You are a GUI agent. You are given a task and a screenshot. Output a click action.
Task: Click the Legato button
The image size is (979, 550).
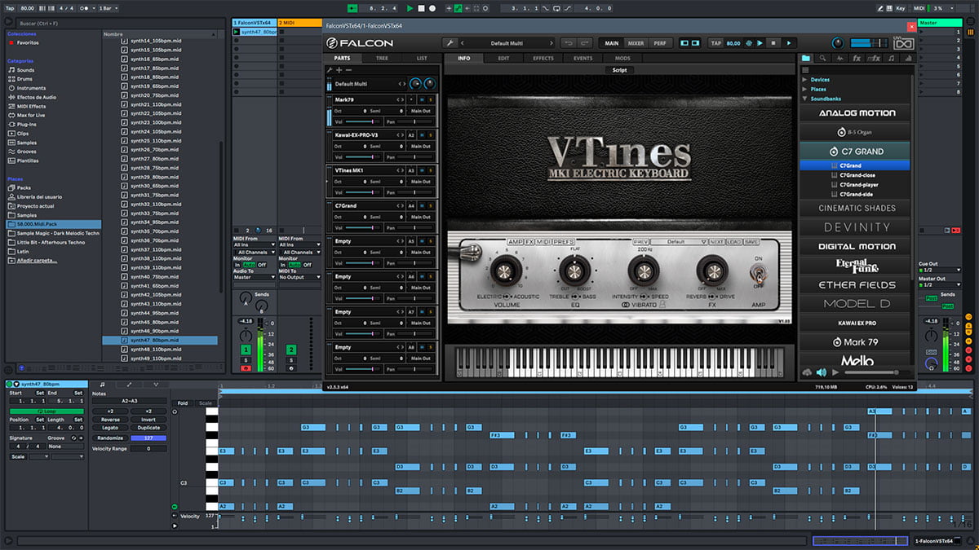tap(110, 428)
